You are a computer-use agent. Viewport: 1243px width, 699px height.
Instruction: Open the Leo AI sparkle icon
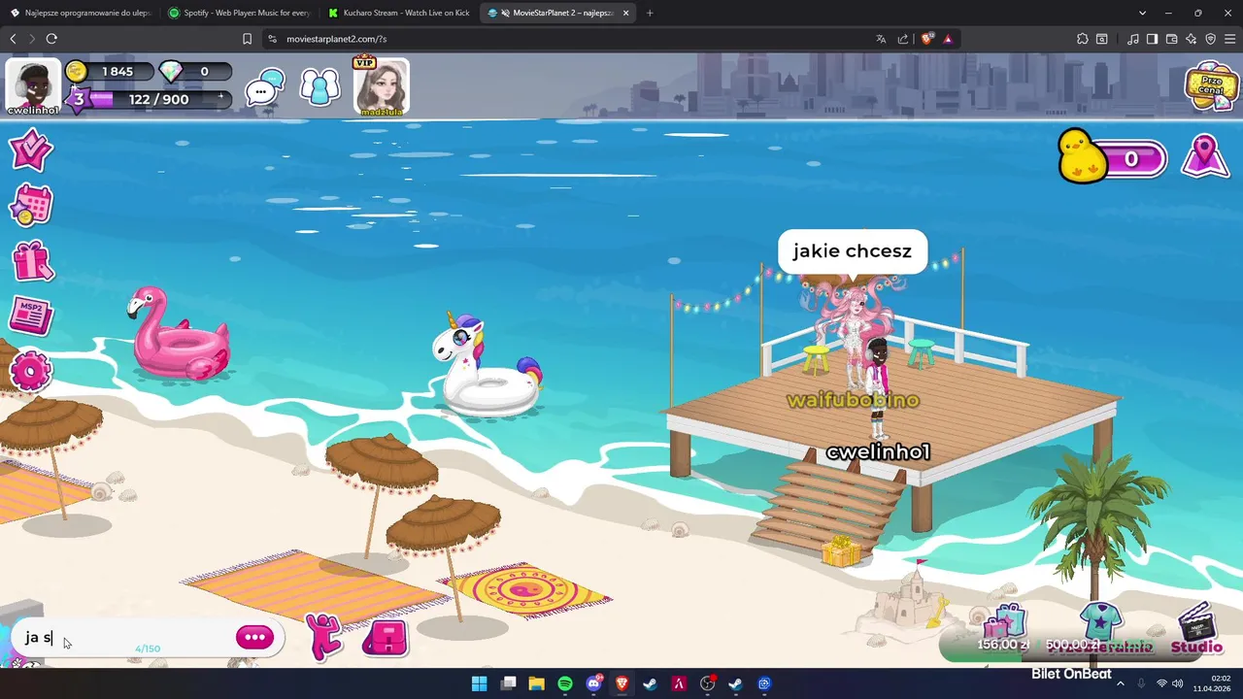1192,39
